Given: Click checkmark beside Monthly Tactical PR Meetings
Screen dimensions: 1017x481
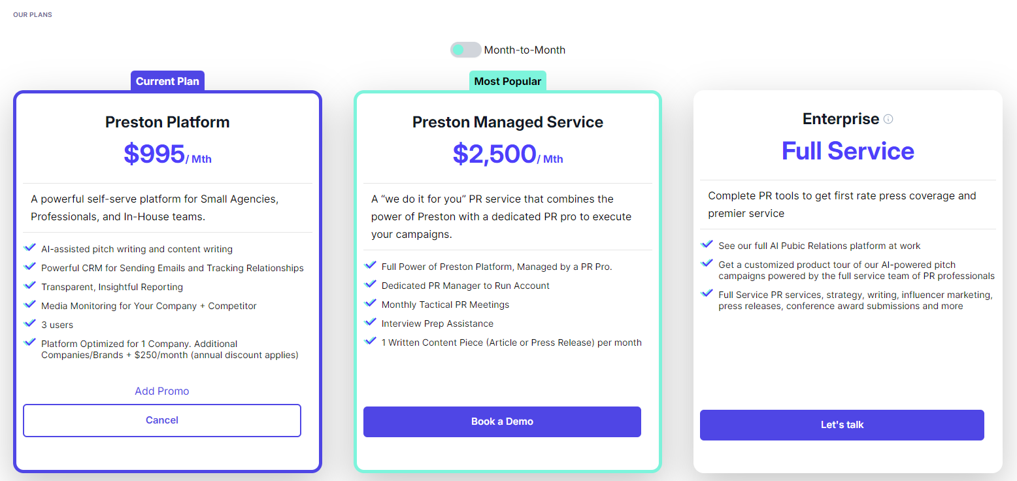Looking at the screenshot, I should [370, 303].
